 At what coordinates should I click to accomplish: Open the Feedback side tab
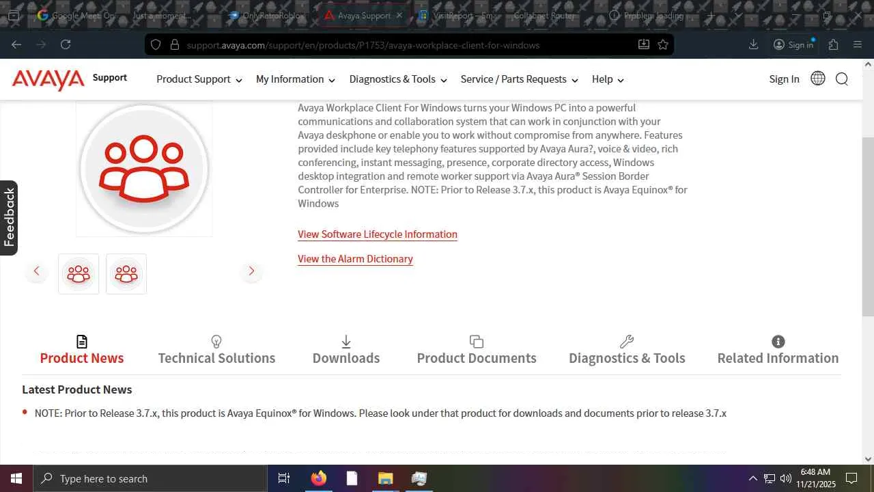coord(9,218)
